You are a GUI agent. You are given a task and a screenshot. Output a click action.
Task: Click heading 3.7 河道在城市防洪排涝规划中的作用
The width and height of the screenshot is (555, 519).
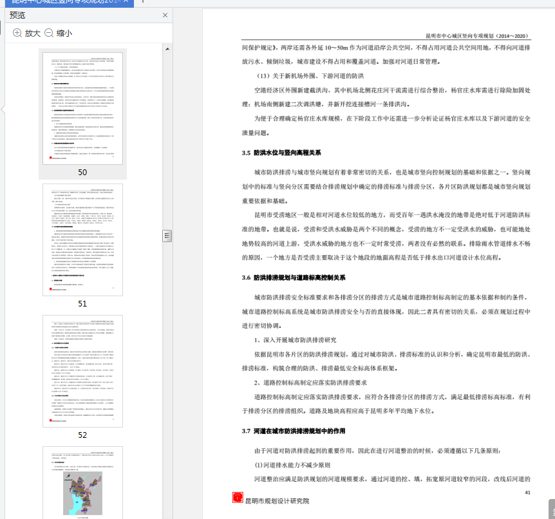[294, 431]
